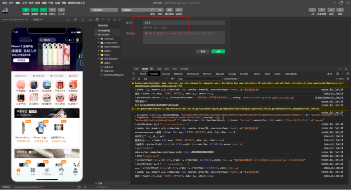This screenshot has height=190, width=351.
Task: Open the normal compile mode dropdown
Action: [x=135, y=10]
